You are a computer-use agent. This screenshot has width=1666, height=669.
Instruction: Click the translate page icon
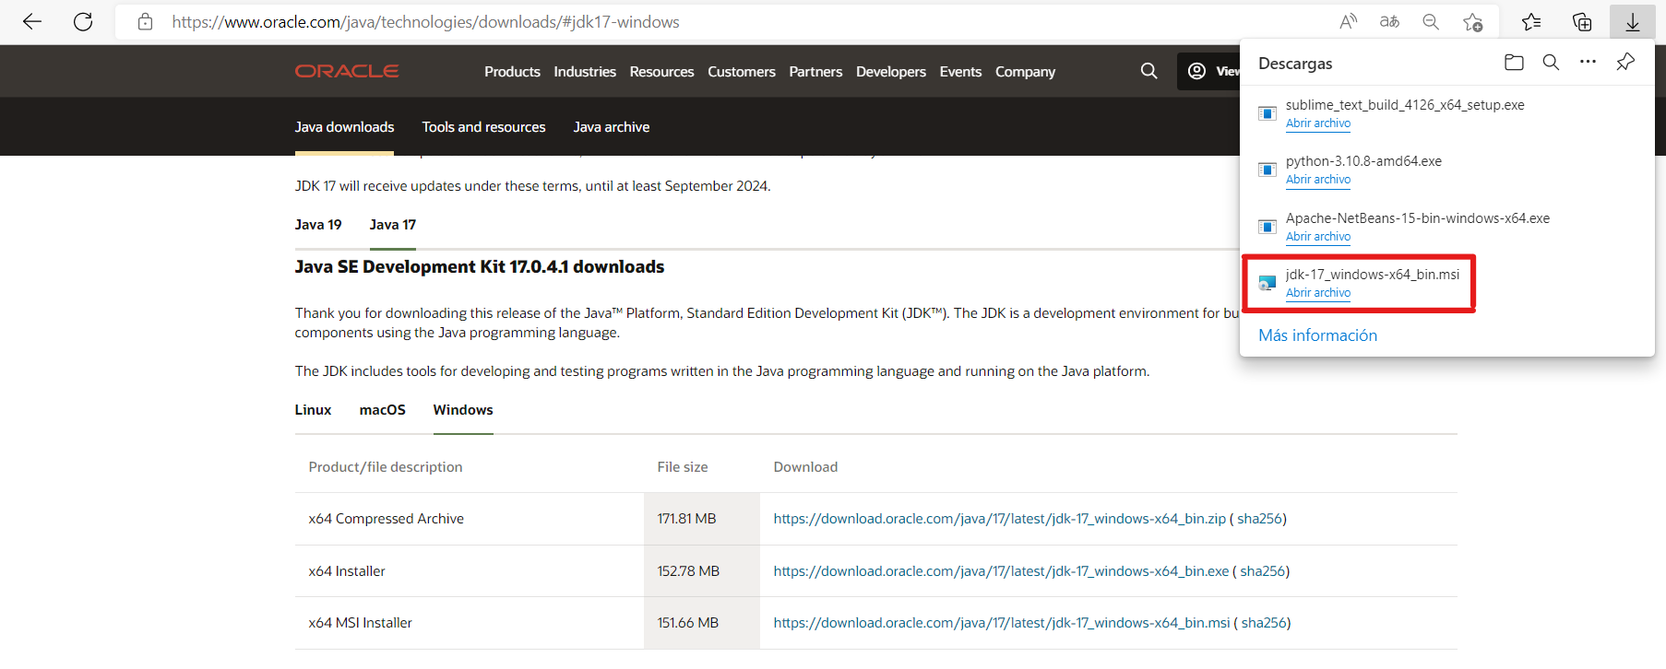[x=1389, y=21]
